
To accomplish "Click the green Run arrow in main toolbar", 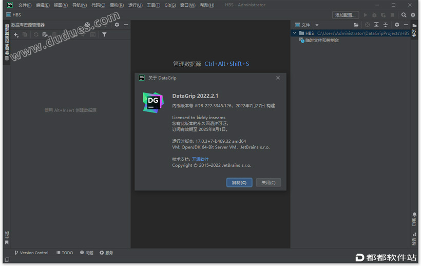I will [366, 15].
